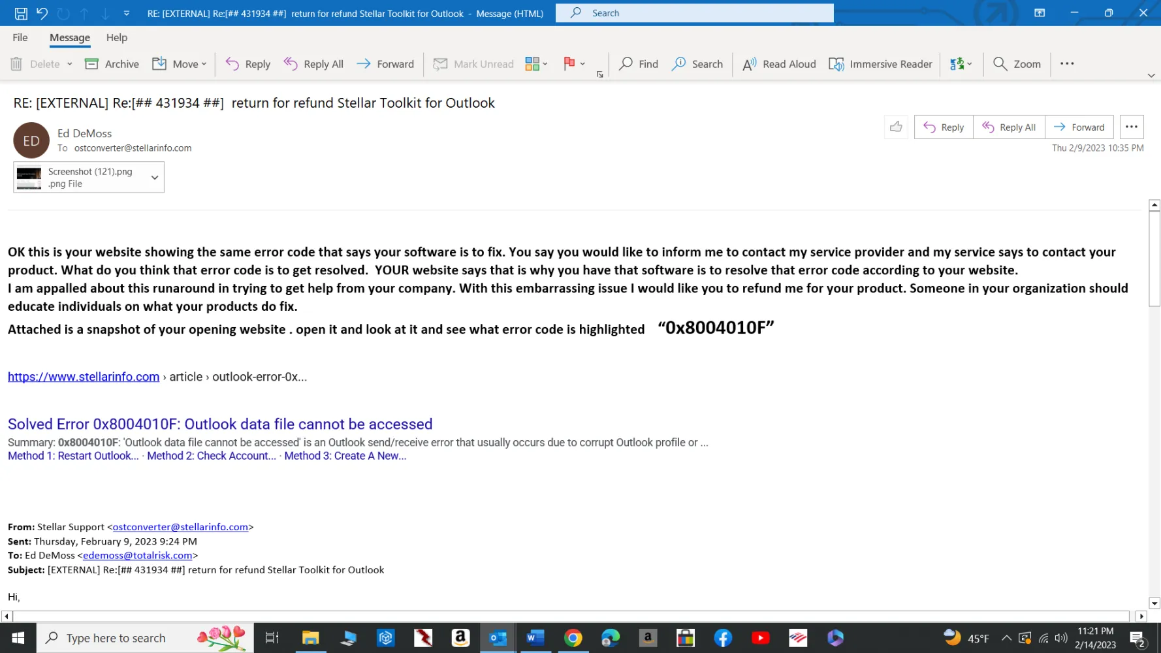Collapse the ribbon with the chevron
Viewport: 1161px width, 653px height.
1151,75
